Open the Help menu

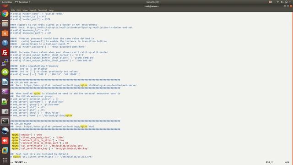click(51, 10)
